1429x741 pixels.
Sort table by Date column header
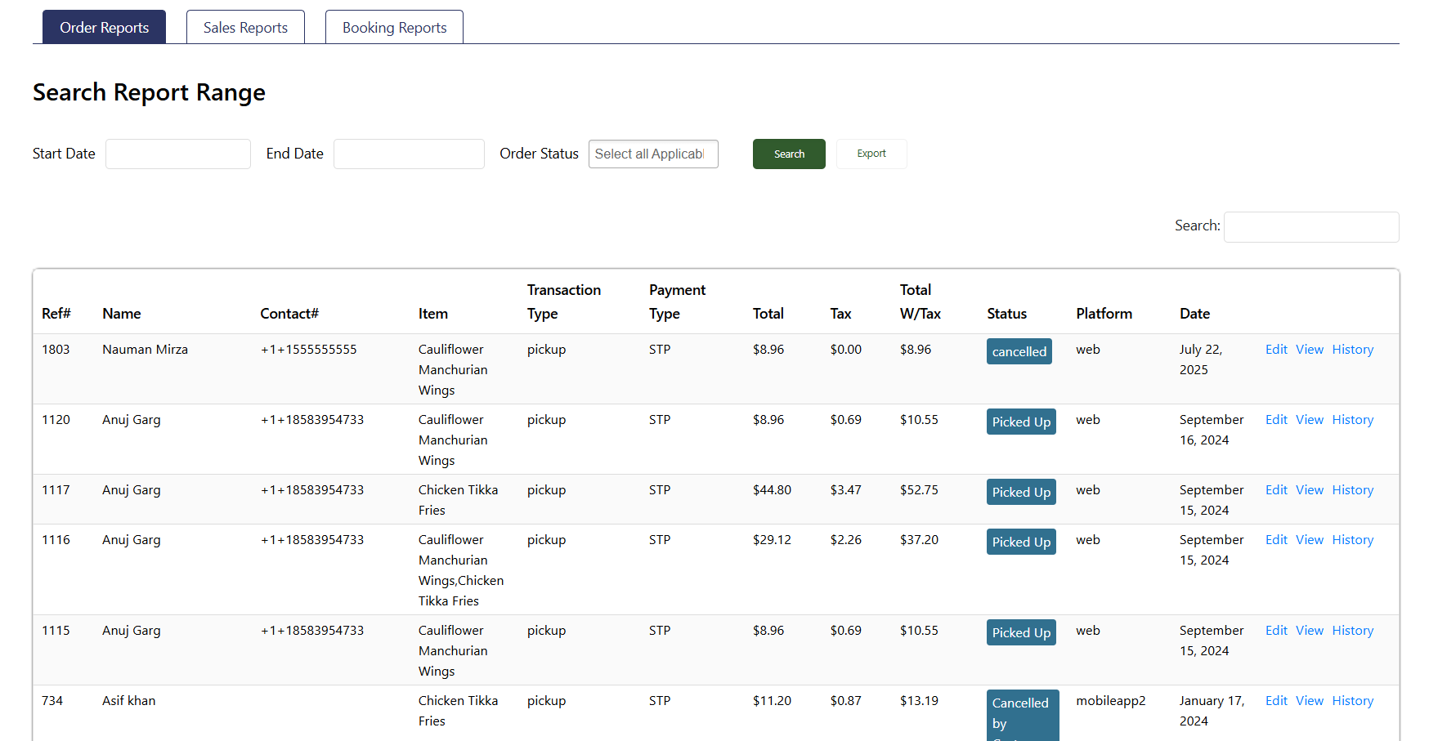tap(1194, 314)
